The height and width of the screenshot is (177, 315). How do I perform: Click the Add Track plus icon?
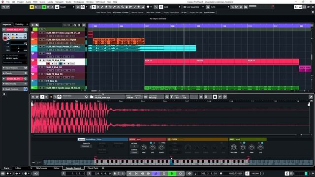(x=32, y=25)
